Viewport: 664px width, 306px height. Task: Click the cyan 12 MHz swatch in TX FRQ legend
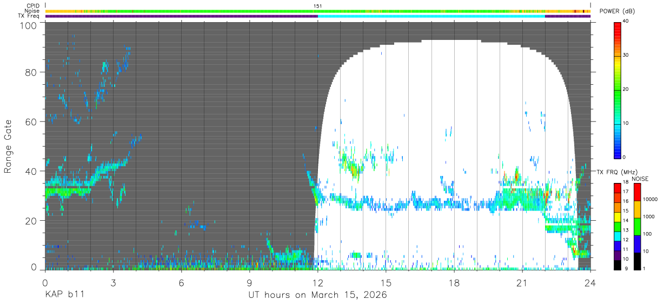(617, 235)
